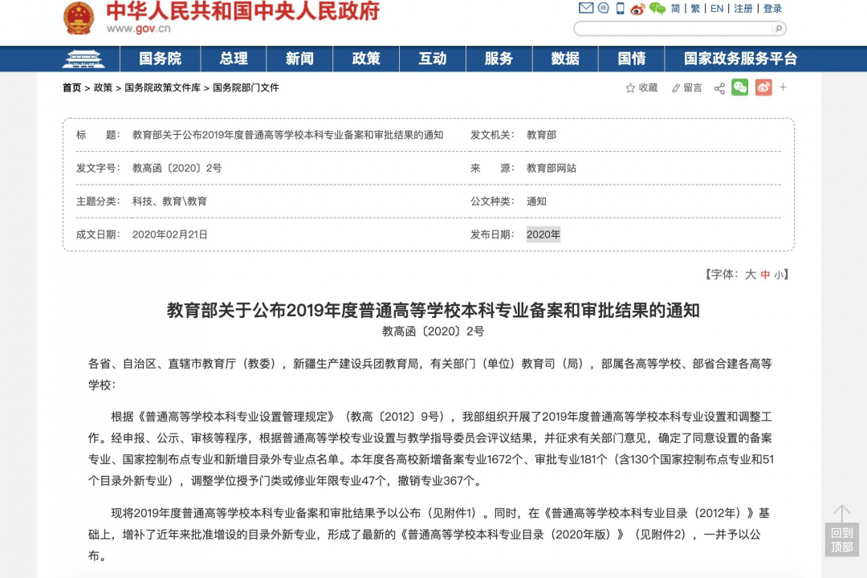Open the 服务 navigation tab
Viewport: 867px width, 578px height.
pos(499,59)
